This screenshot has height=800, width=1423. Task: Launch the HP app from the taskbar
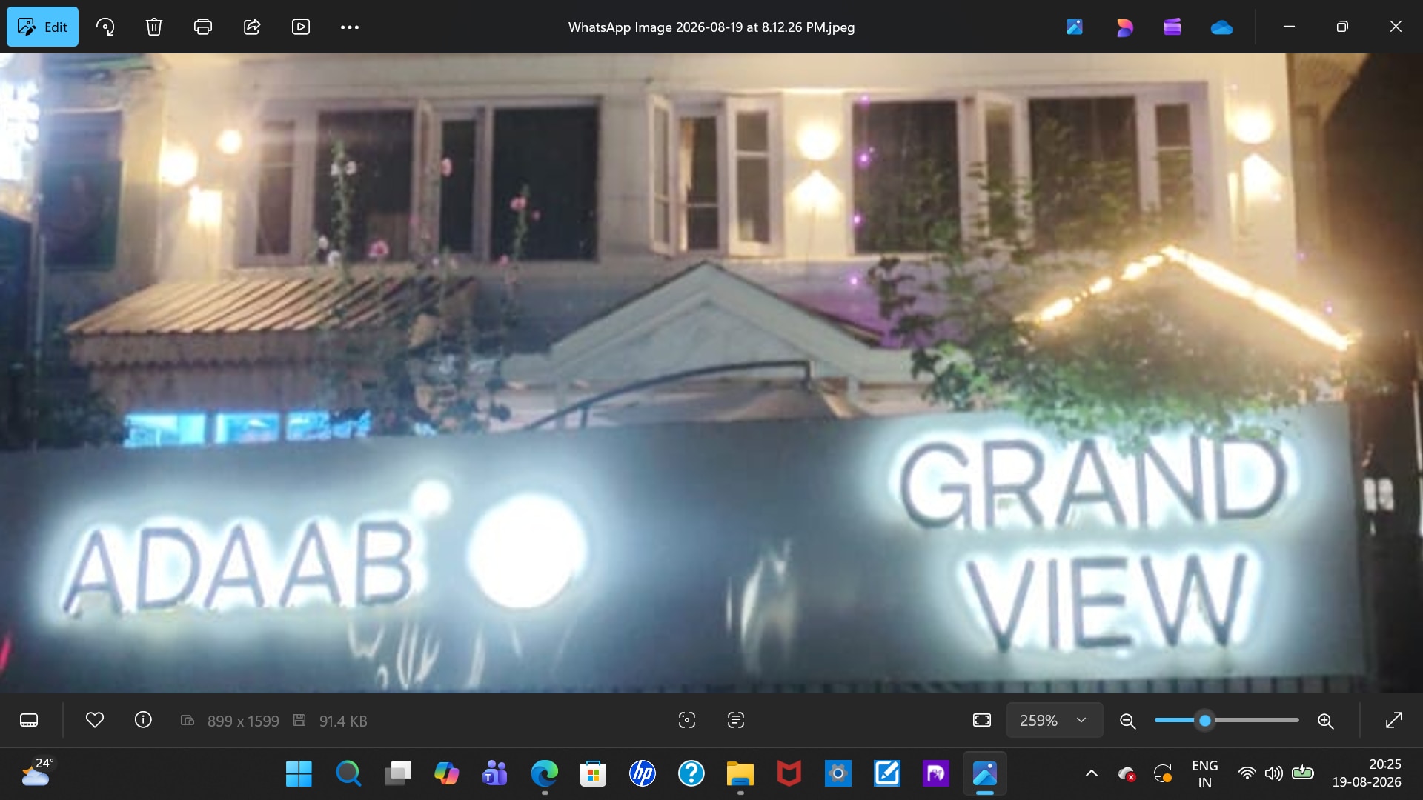(643, 774)
